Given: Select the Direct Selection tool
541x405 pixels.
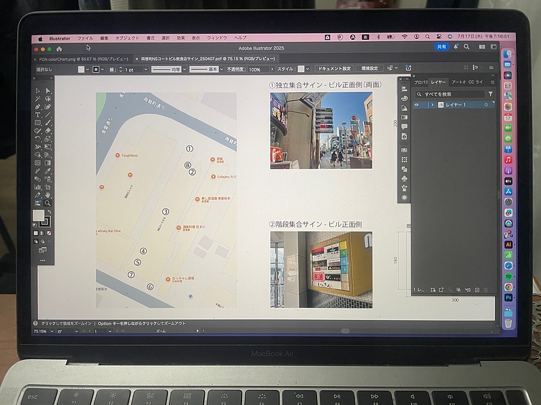Looking at the screenshot, I should [48, 90].
